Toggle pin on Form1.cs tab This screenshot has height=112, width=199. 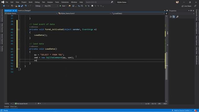point(13,11)
